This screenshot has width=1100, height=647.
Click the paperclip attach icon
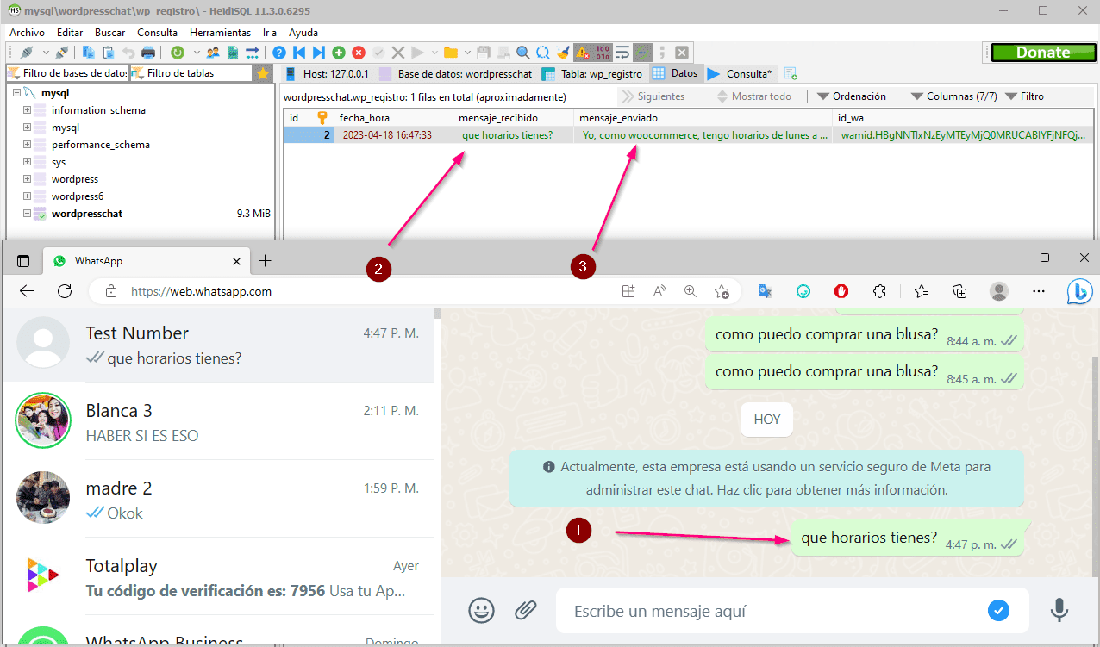point(526,611)
